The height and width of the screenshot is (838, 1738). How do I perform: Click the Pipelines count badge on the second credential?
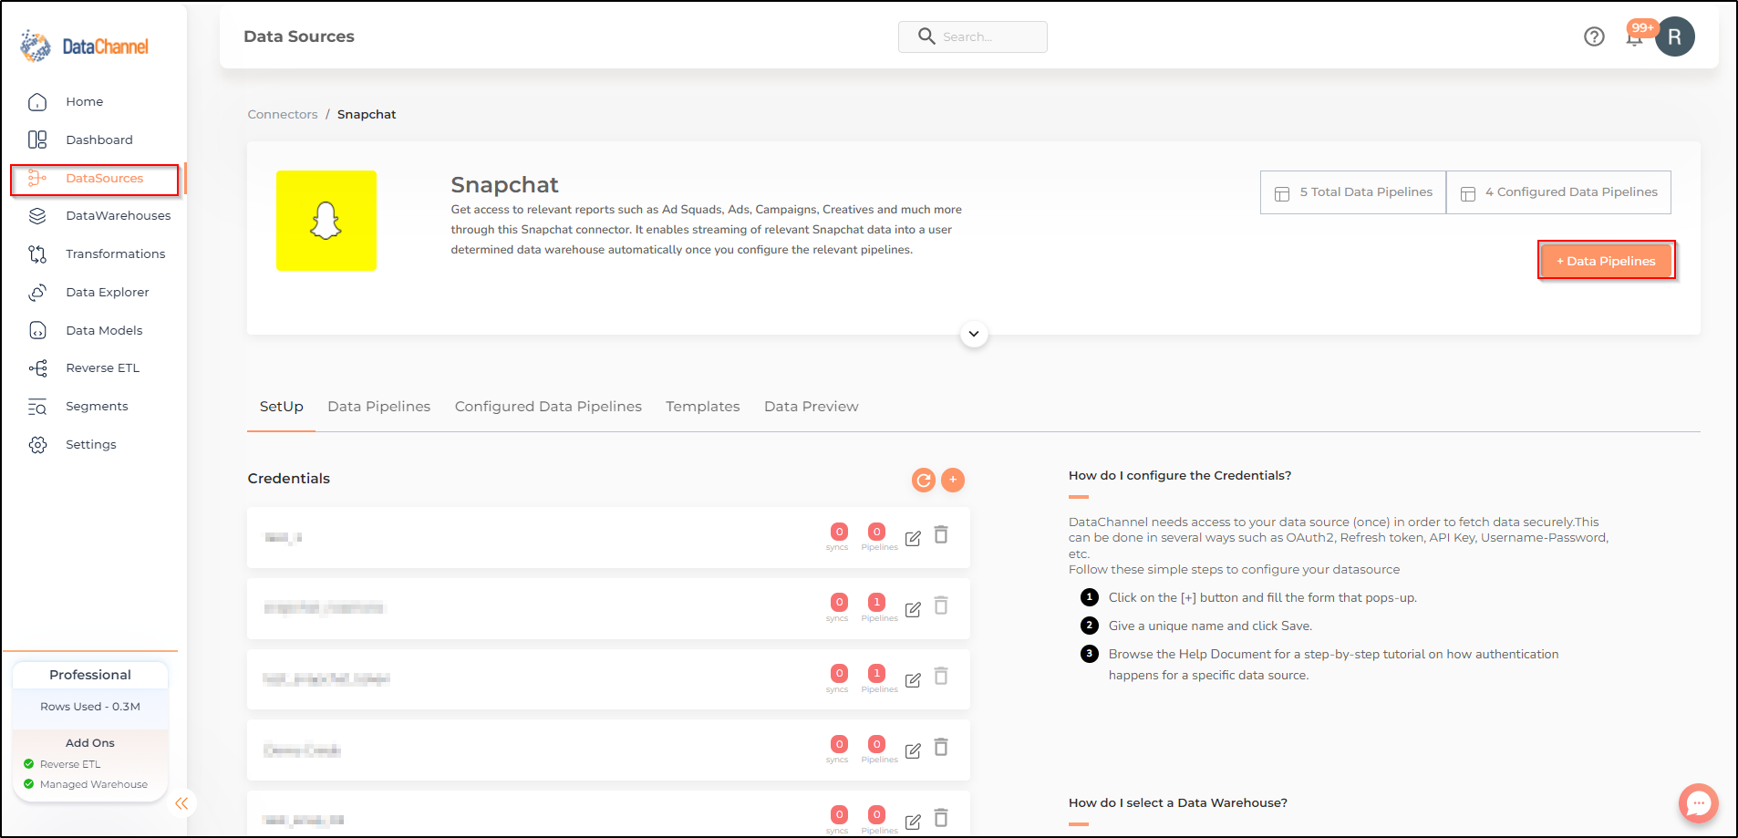876,602
